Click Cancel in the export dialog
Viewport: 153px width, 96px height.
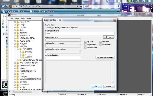109,87
